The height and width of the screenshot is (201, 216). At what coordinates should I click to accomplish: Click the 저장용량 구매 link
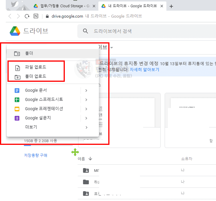[35, 156]
